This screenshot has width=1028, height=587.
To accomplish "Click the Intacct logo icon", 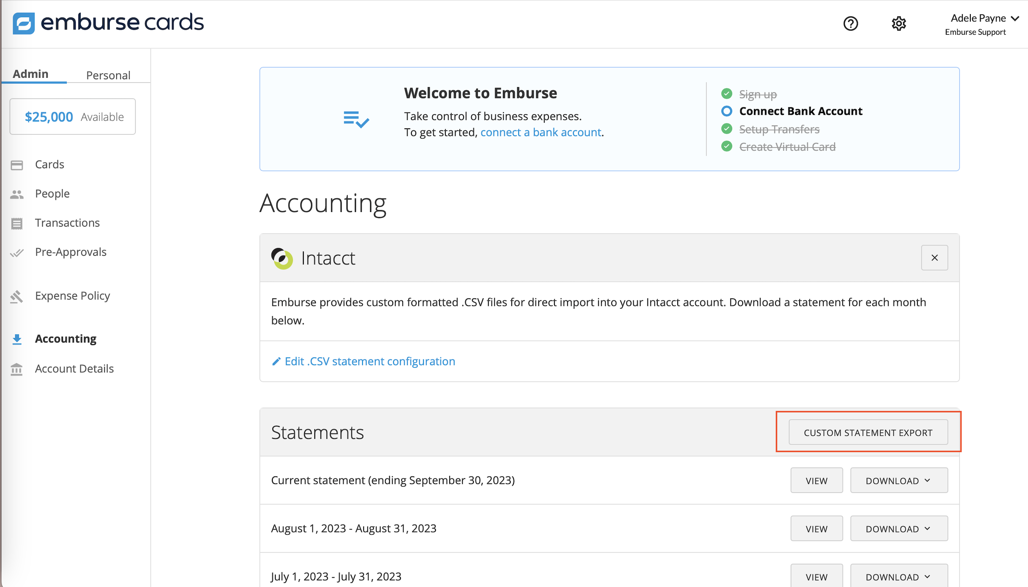I will (x=282, y=258).
